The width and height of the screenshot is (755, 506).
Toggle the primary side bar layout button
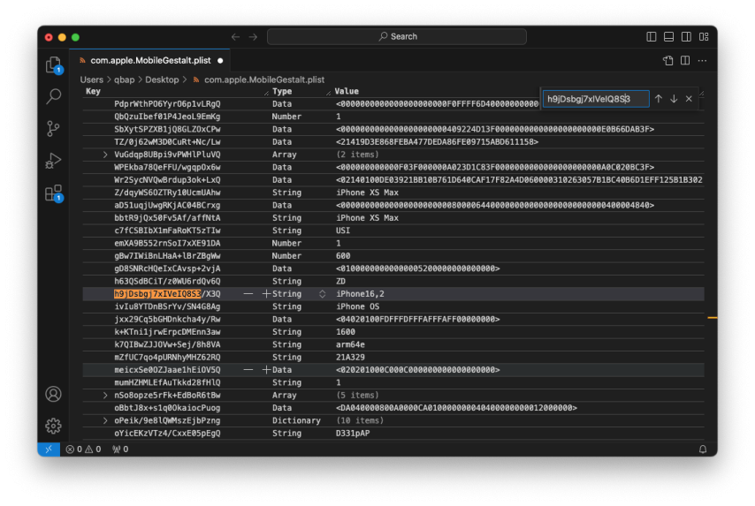652,37
